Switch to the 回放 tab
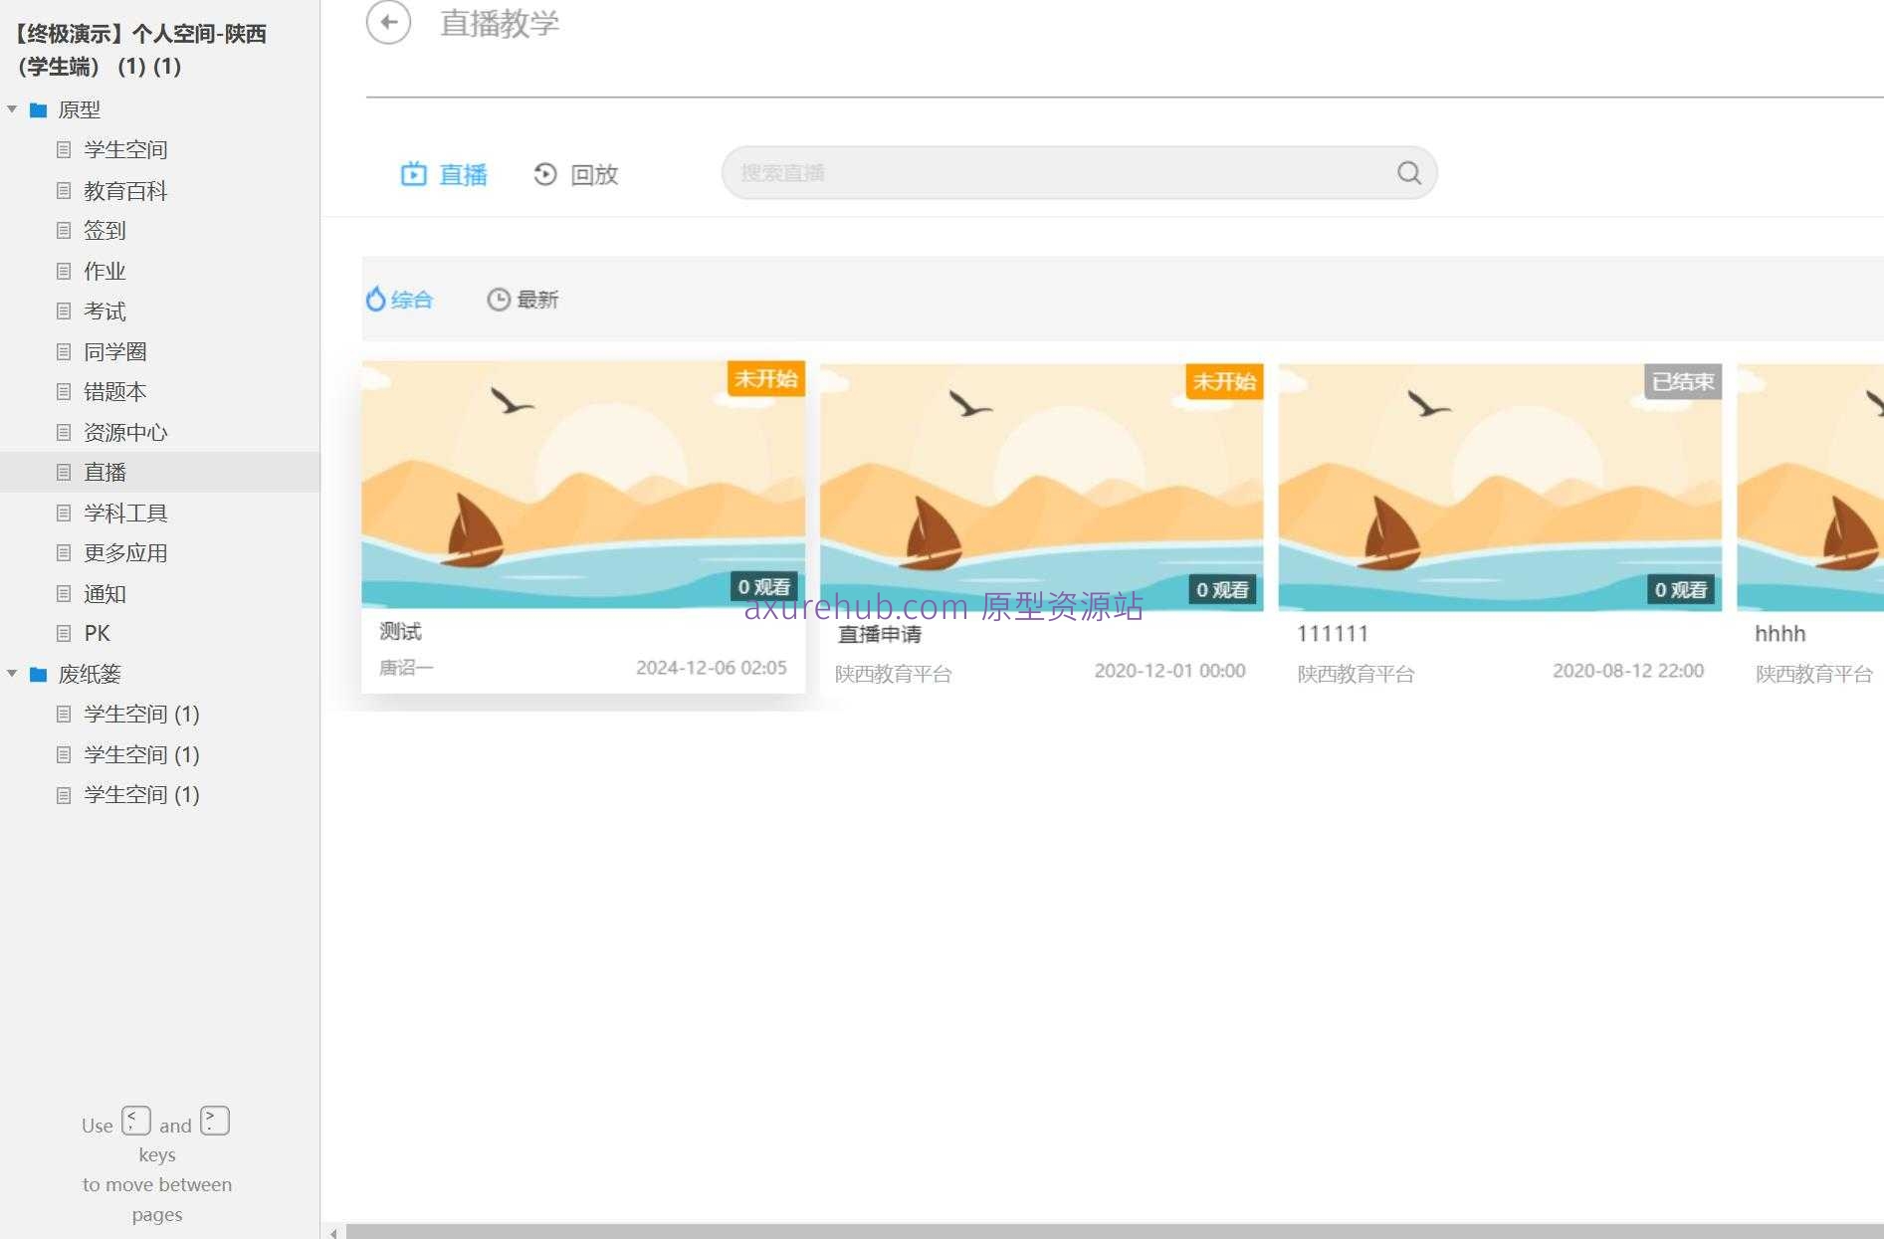The image size is (1884, 1239). pyautogui.click(x=594, y=175)
